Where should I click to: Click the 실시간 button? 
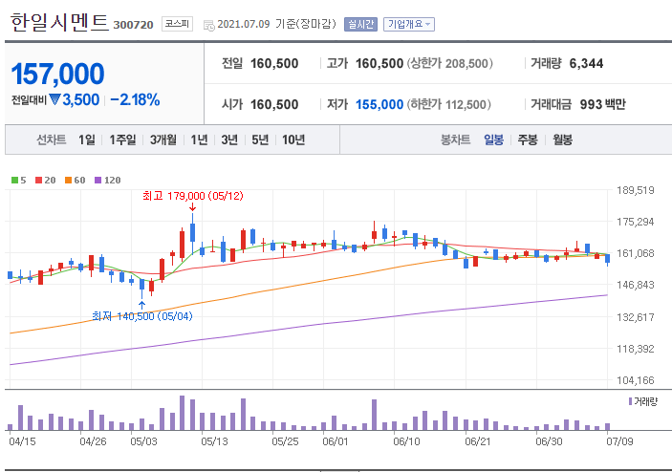coord(360,24)
